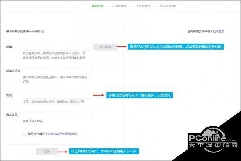
Task: Click the 密码 field label
Action: click(x=9, y=95)
